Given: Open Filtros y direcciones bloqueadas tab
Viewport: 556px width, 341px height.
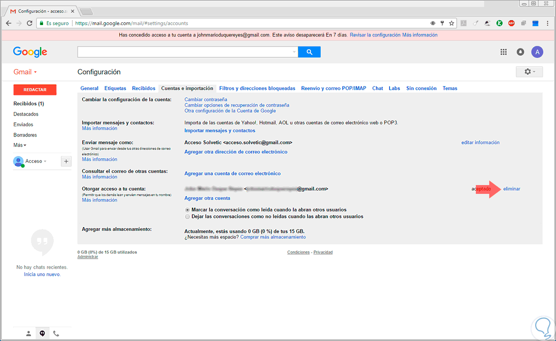Looking at the screenshot, I should [x=257, y=88].
